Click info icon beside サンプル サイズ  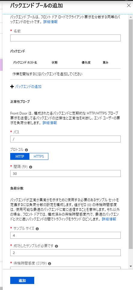pyautogui.click(x=37, y=229)
